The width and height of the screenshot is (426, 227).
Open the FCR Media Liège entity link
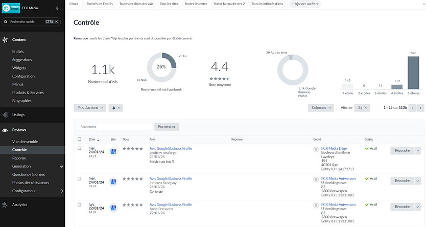pyautogui.click(x=334, y=148)
